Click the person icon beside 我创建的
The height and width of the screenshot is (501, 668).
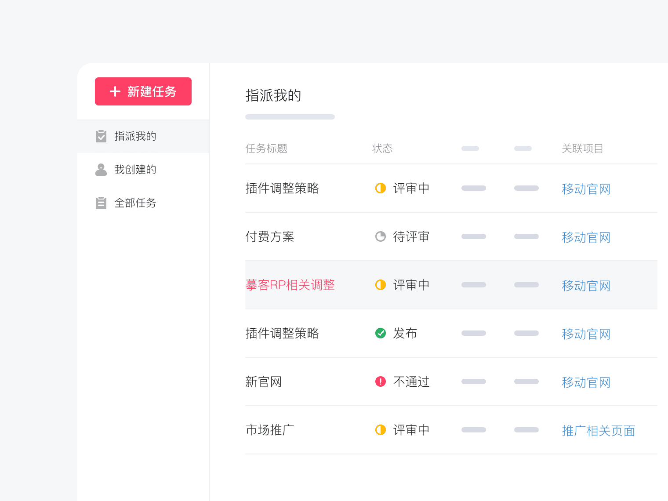(101, 170)
